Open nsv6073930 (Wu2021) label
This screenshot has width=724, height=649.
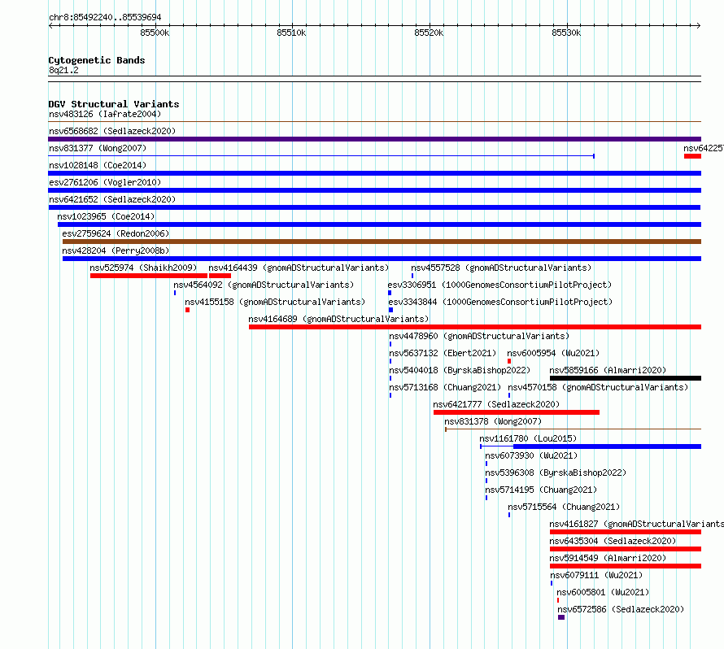click(x=531, y=455)
